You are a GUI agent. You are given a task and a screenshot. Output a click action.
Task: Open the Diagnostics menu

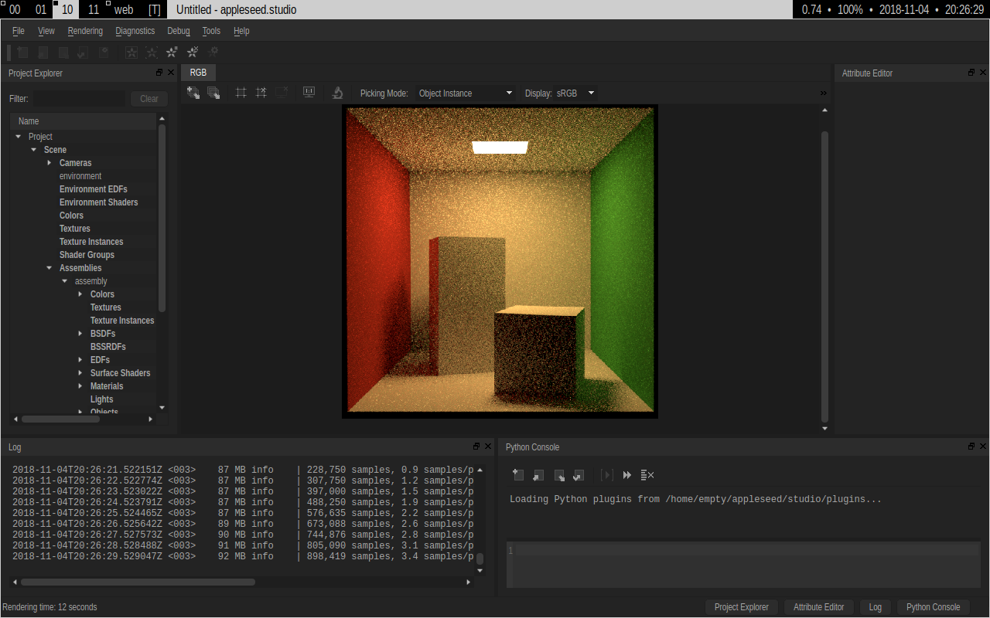[x=135, y=31]
